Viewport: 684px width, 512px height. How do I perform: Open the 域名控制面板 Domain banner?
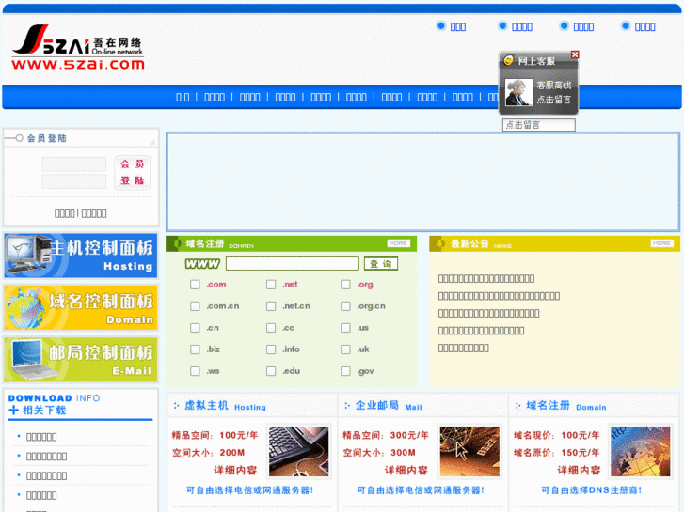pos(81,307)
